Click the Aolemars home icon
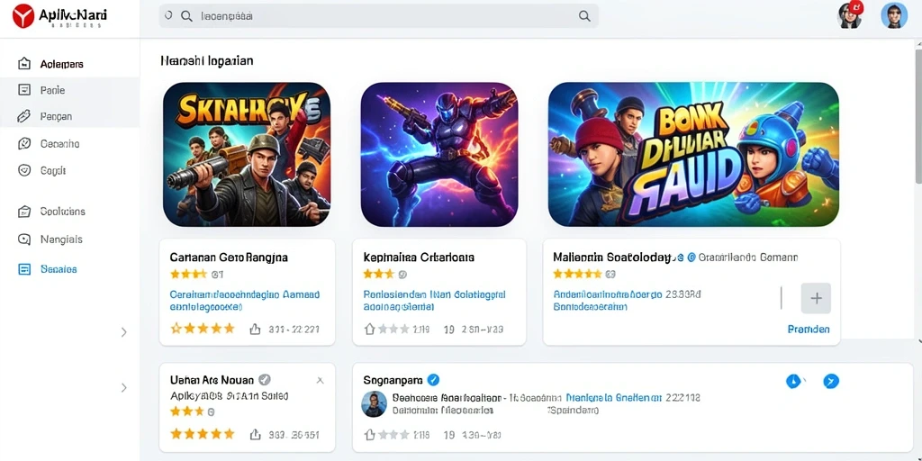Screen dimensions: 922x461 click(24, 64)
